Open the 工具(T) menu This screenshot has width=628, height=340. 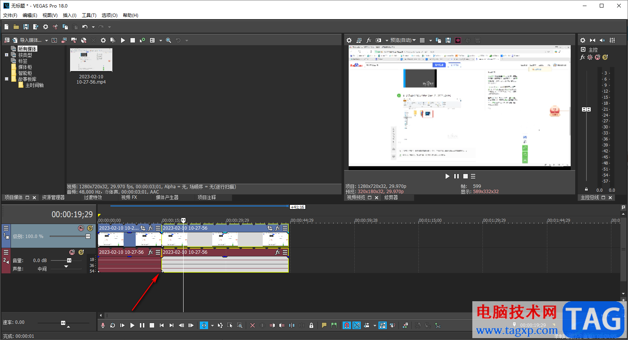(x=89, y=15)
